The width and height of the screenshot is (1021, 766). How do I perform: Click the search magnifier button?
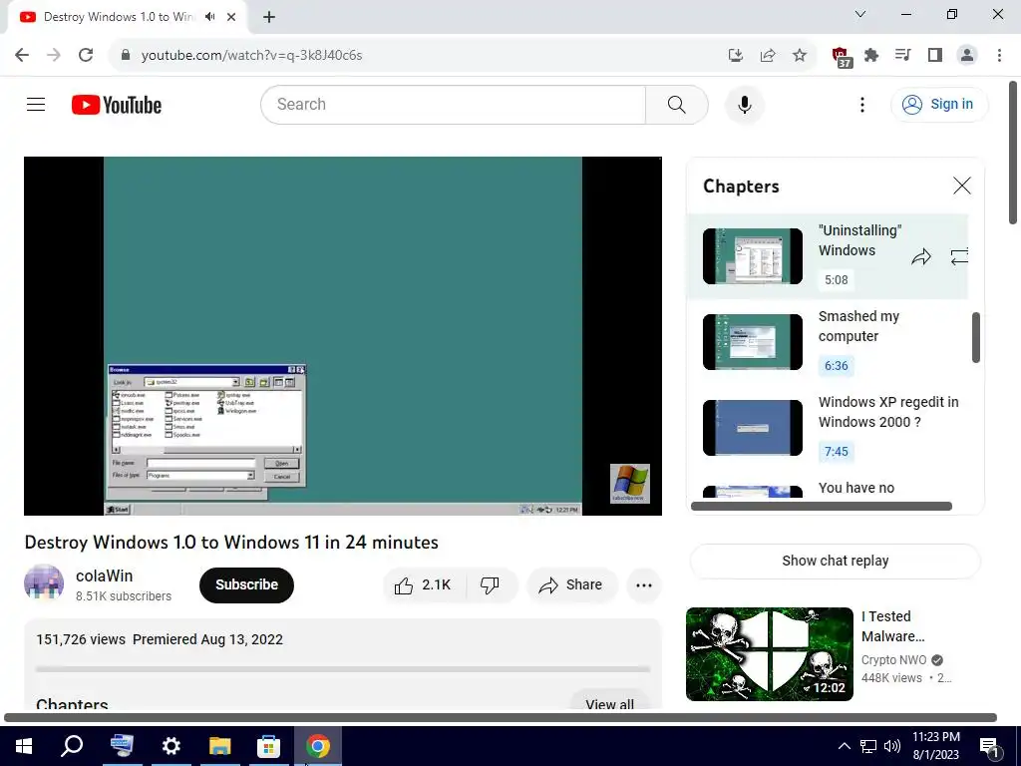point(677,104)
